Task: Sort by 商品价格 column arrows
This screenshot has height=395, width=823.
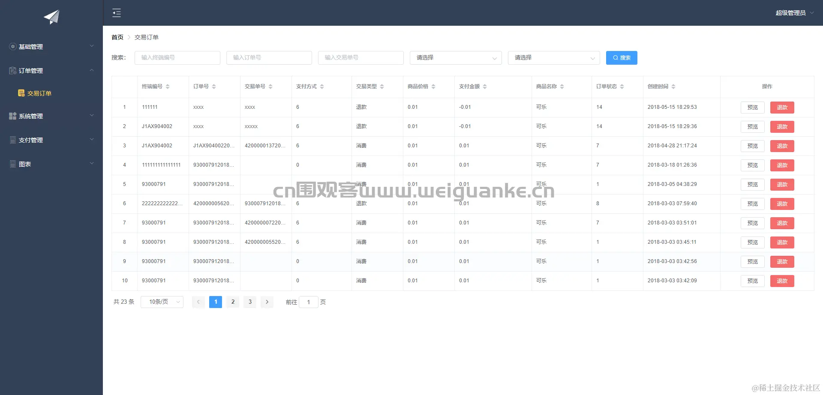Action: coord(433,87)
